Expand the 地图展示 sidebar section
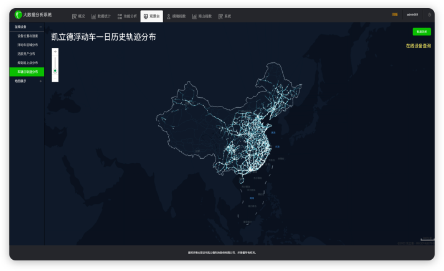This screenshot has width=444, height=271. [41, 81]
